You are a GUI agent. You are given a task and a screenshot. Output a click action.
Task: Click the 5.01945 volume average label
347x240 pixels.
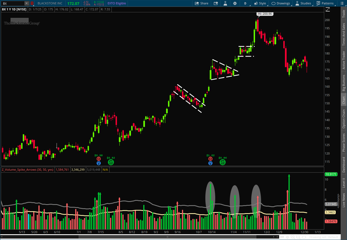tap(330, 204)
